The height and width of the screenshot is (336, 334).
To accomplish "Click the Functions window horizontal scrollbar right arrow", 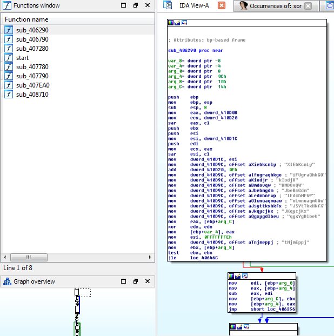I will (150, 258).
